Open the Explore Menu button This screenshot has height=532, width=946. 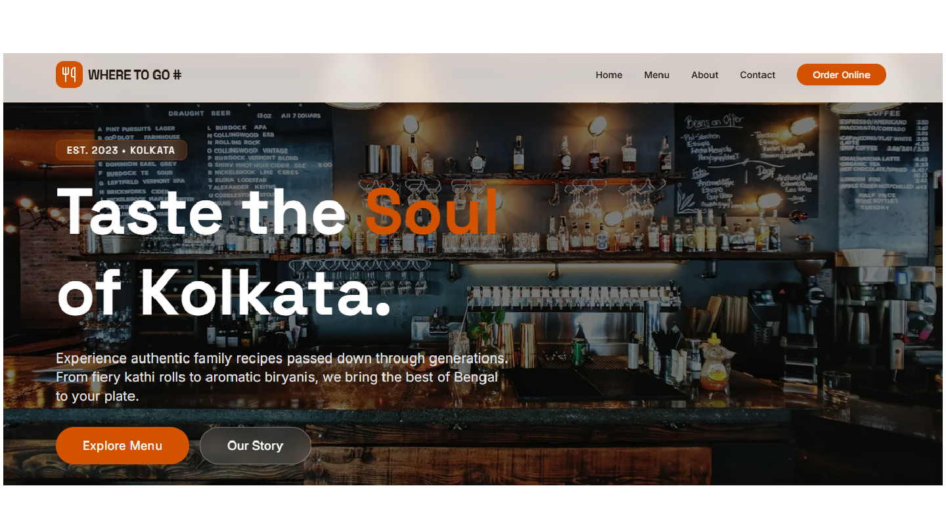pyautogui.click(x=122, y=445)
